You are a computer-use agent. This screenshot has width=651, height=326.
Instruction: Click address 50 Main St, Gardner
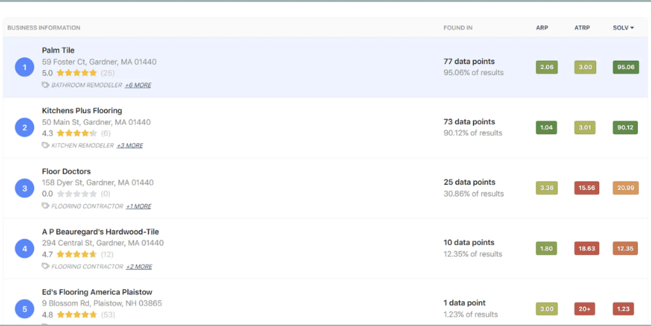(96, 122)
